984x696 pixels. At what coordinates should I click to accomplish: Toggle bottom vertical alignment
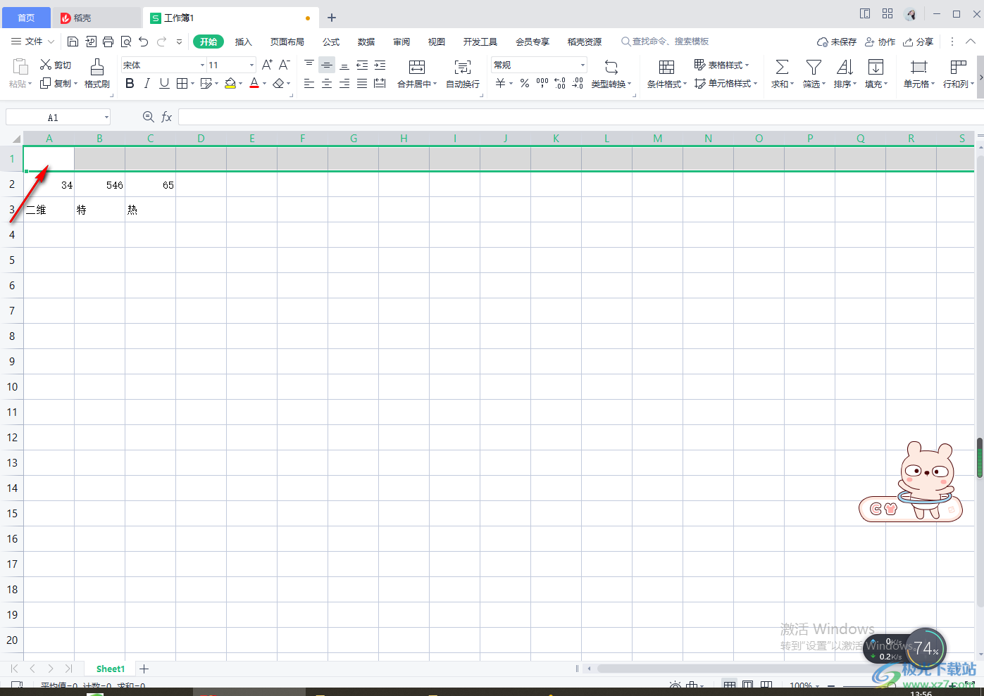coord(344,65)
